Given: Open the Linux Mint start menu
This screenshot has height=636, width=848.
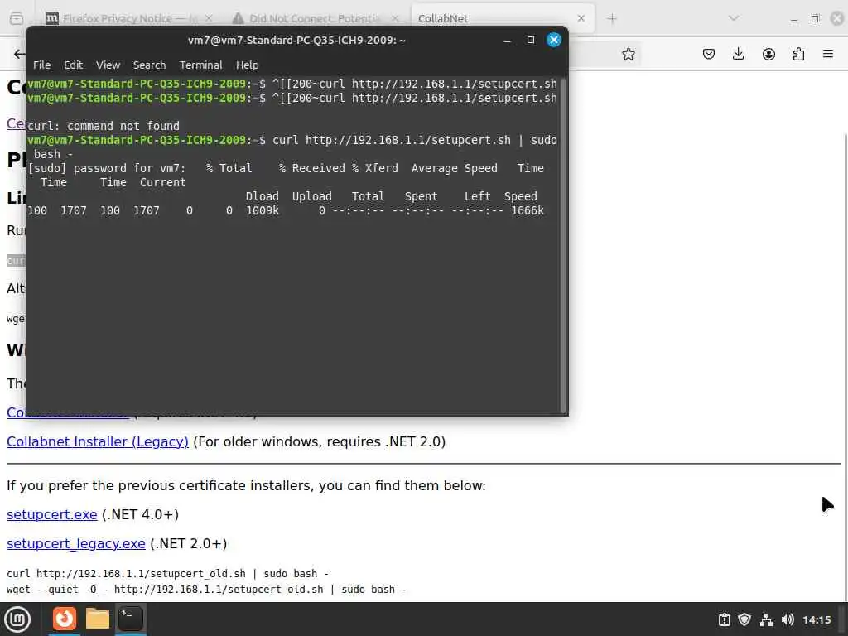Looking at the screenshot, I should click(17, 619).
